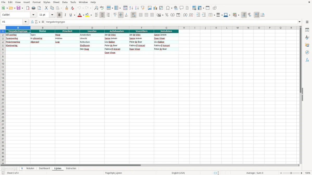Toggle Center Horizontally alignment
Screen dimensions: 312x175
pyautogui.click(x=102, y=15)
